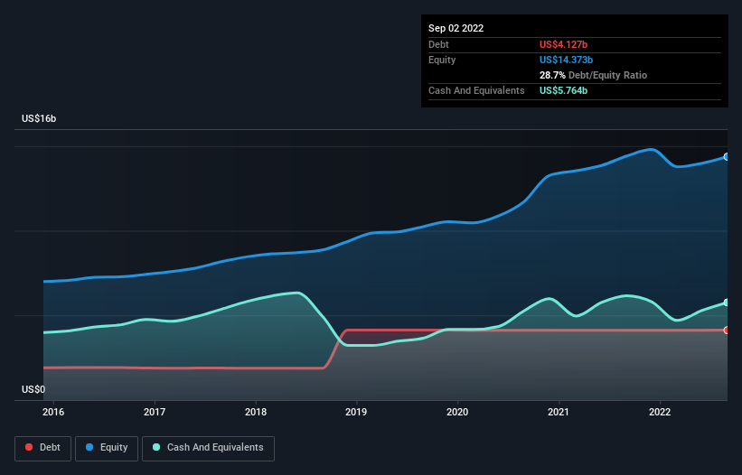Click the Debt label in tooltip
The height and width of the screenshot is (475, 742).
pyautogui.click(x=438, y=44)
